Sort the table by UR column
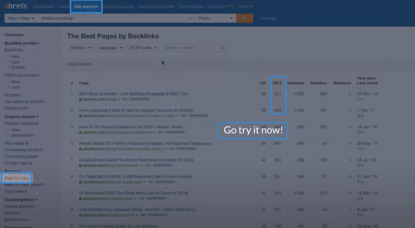Screen dimensions: 415x228 [263, 83]
